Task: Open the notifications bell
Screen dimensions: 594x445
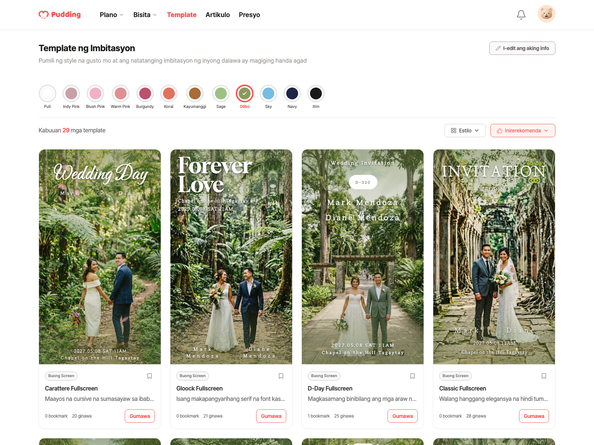Action: [521, 15]
